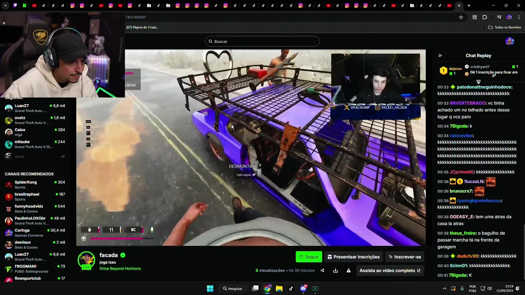Click username patodonattneguinhodoce in chat
525x295 pixels.
tap(484, 87)
